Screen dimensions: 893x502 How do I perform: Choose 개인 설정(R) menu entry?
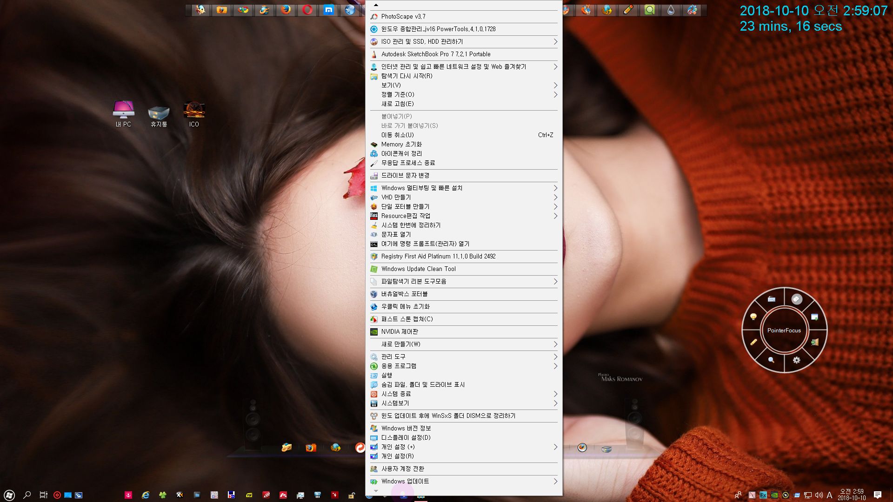pos(464,456)
